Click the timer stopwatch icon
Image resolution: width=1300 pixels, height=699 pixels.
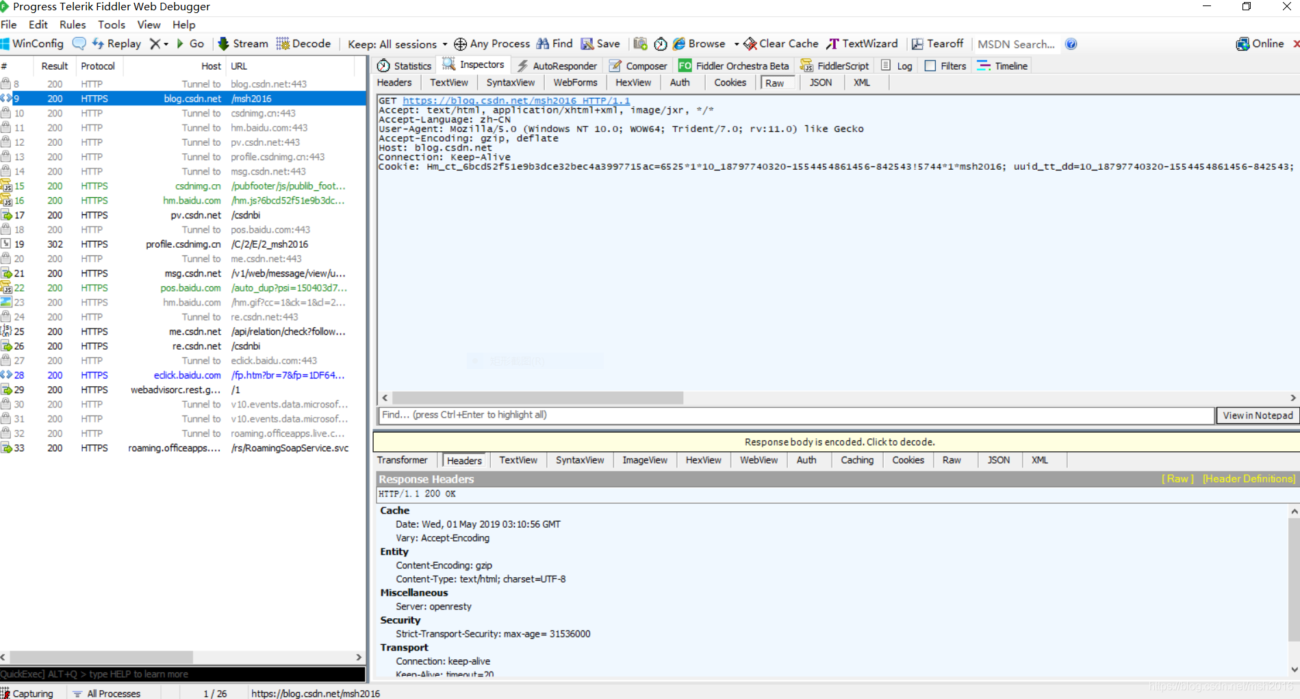(661, 44)
